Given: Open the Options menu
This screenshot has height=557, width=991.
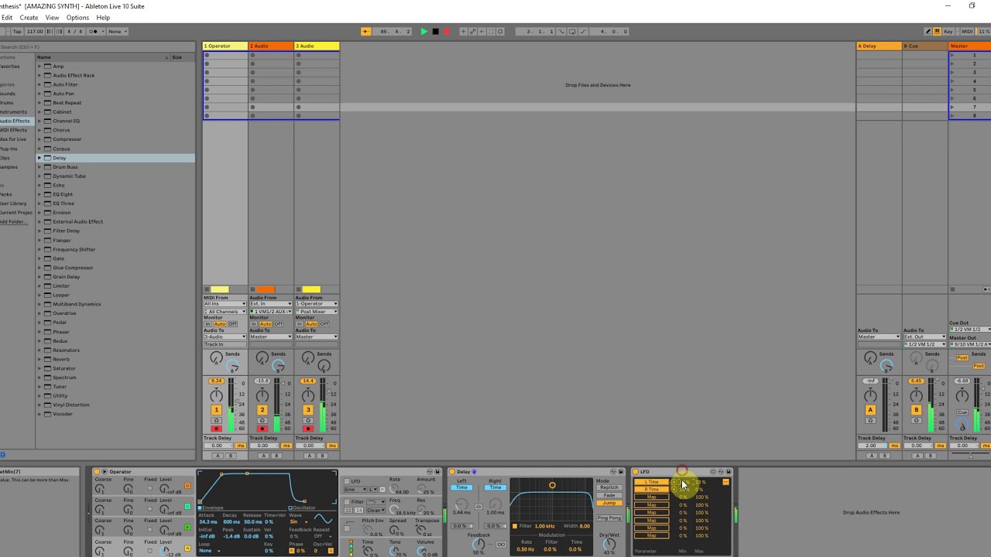Looking at the screenshot, I should pos(77,17).
